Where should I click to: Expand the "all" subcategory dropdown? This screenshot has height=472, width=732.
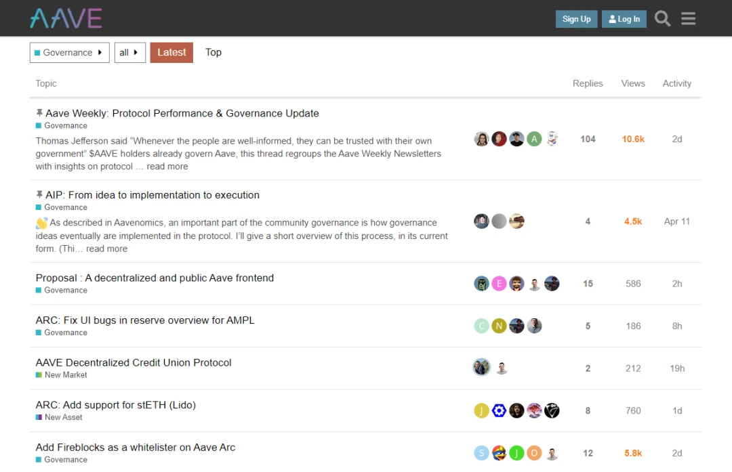(129, 53)
